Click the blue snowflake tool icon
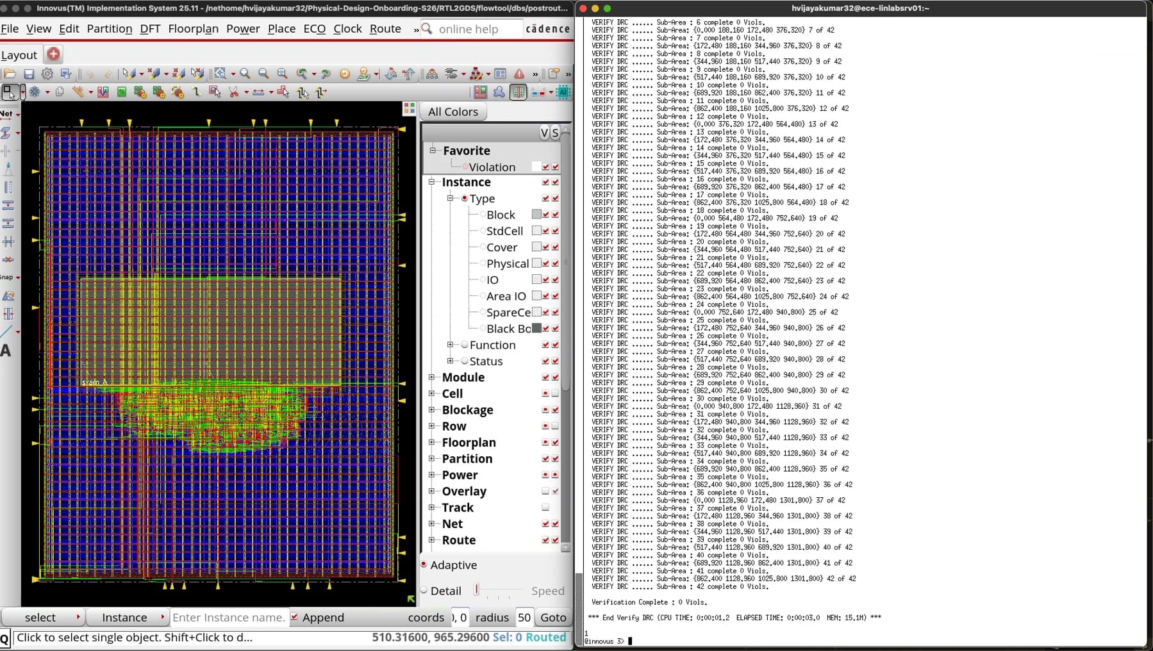 pos(35,92)
